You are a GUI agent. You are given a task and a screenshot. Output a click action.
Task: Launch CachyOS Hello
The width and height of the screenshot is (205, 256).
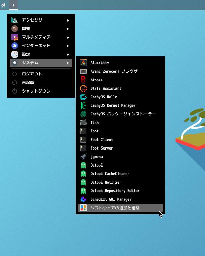[x=120, y=97]
